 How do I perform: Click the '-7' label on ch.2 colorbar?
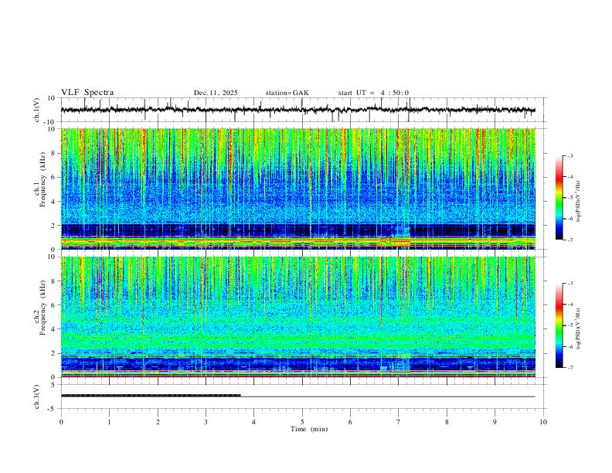tap(569, 367)
